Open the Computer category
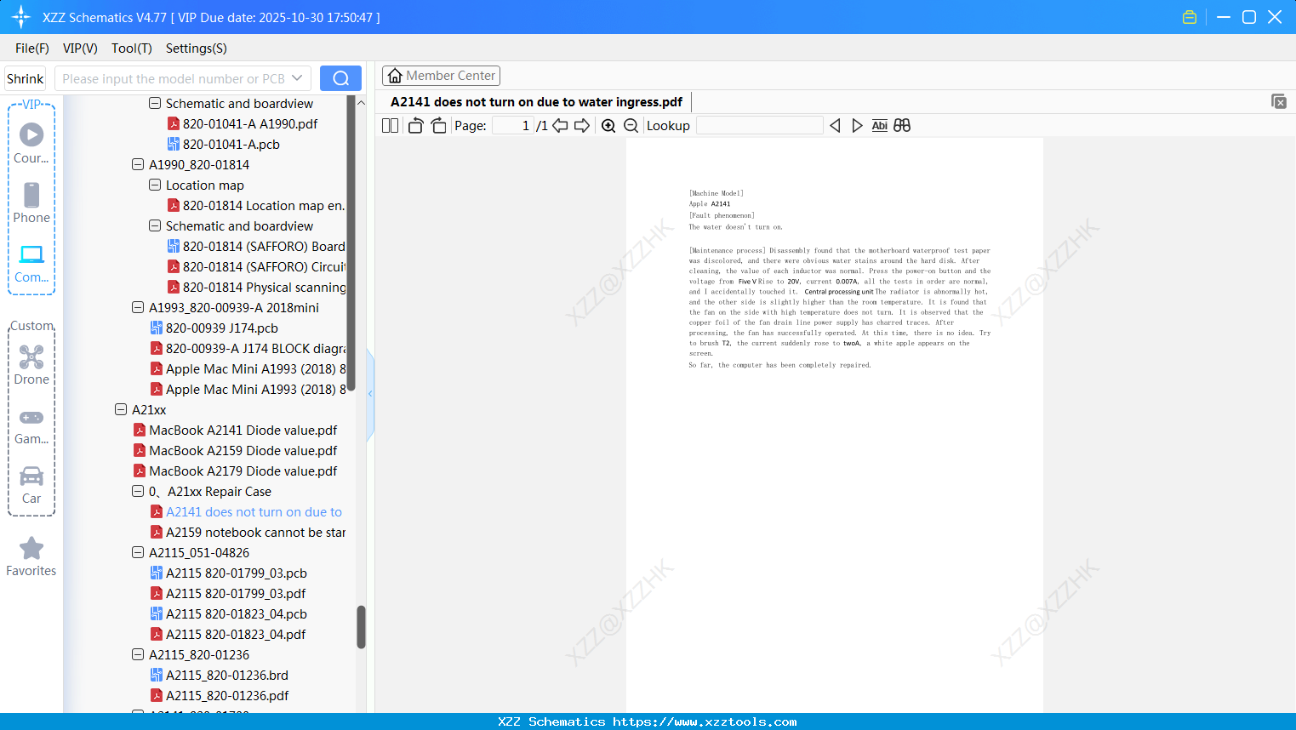The image size is (1296, 730). (x=31, y=263)
